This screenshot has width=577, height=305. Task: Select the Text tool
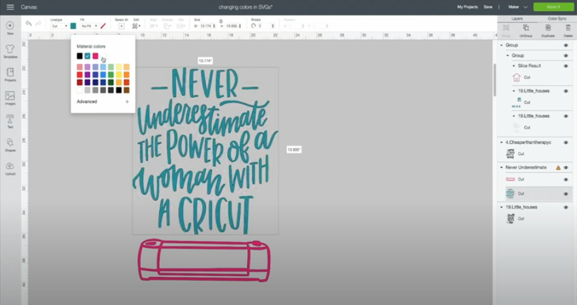(x=10, y=121)
